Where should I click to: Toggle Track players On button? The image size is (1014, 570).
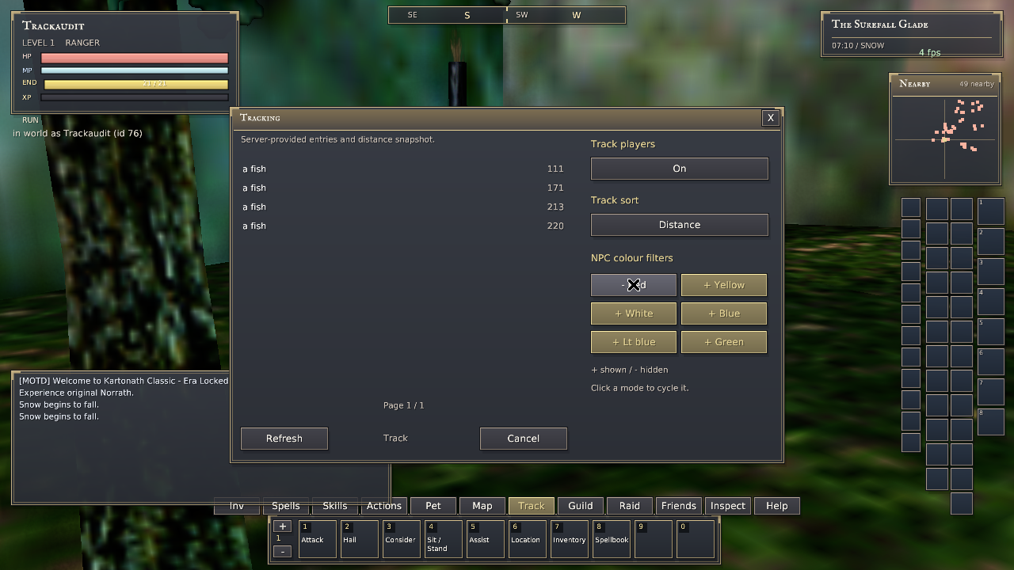(x=680, y=169)
